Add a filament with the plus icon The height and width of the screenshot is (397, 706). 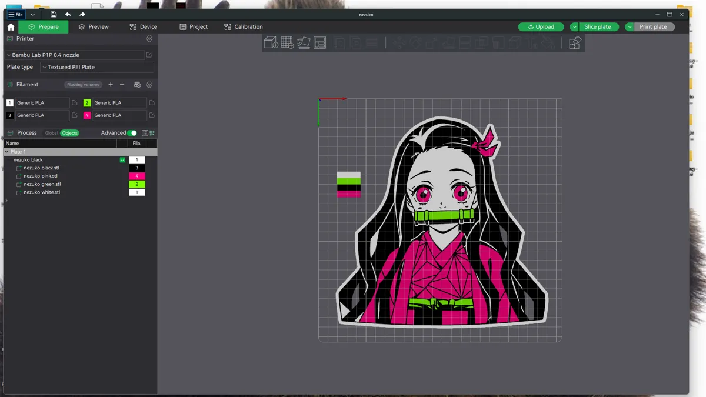111,85
